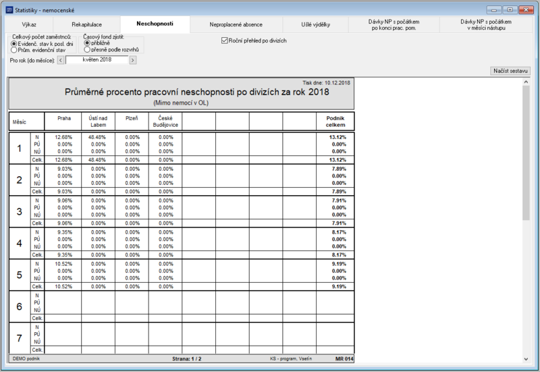This screenshot has height=372, width=540.
Task: Click the Strana: 1 / 2 footer text
Action: click(x=187, y=359)
